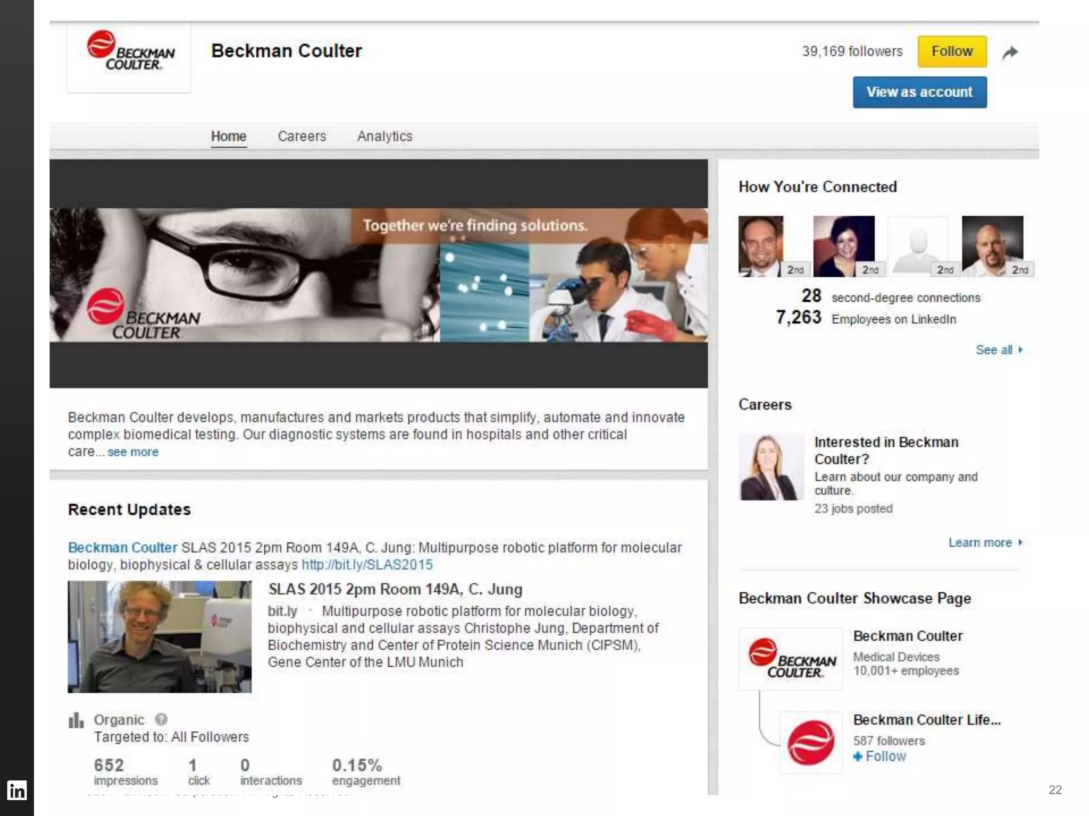
Task: Click the LinkedIn logo in bottom-left corner
Action: tap(16, 790)
